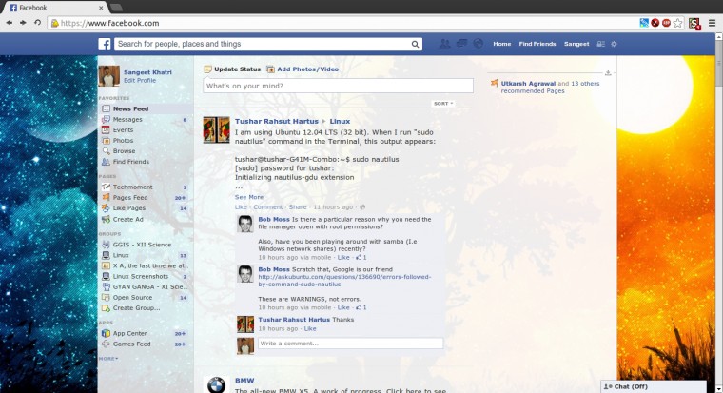Reload the page with the refresh icon

point(37,23)
